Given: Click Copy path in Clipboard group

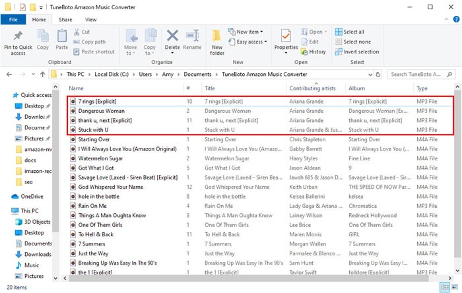Looking at the screenshot, I should pyautogui.click(x=90, y=42).
